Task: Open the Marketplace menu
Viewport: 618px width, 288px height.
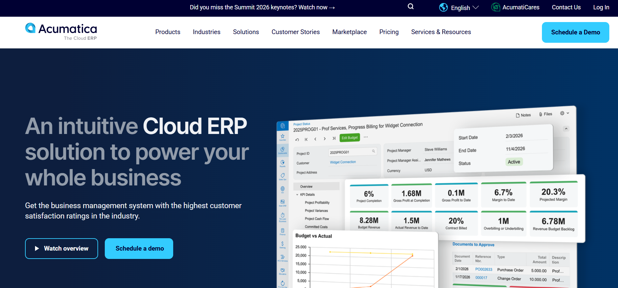Action: point(349,32)
